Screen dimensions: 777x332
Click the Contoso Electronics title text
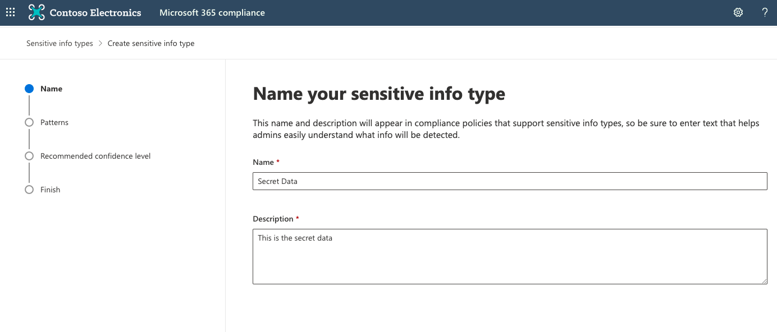[x=95, y=12]
